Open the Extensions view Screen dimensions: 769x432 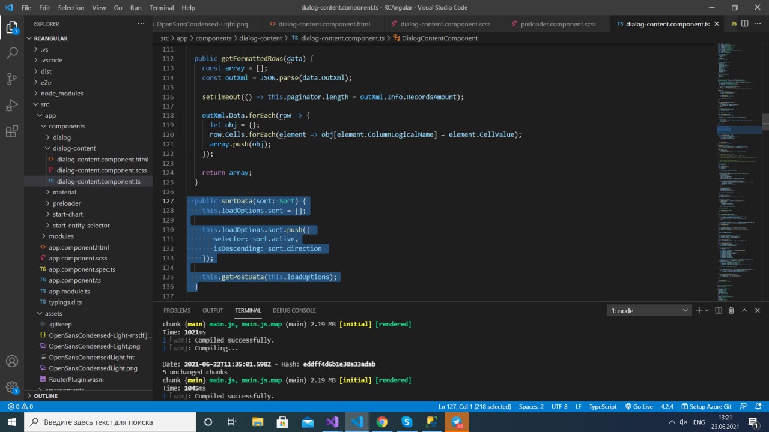(x=11, y=132)
